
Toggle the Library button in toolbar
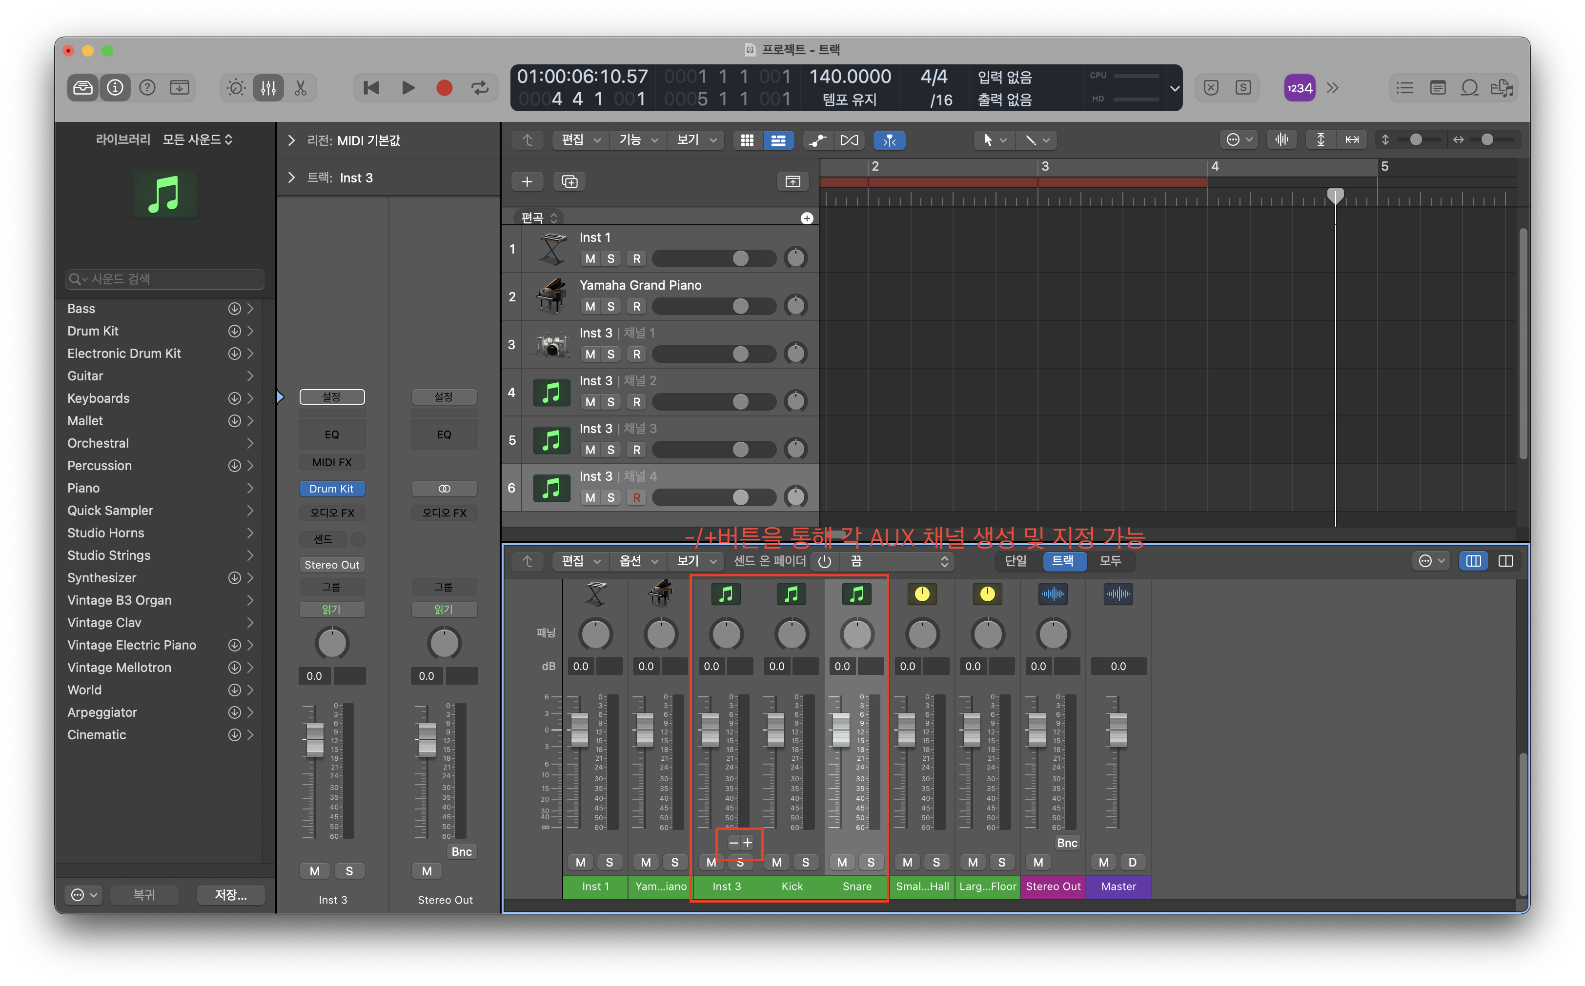click(83, 88)
